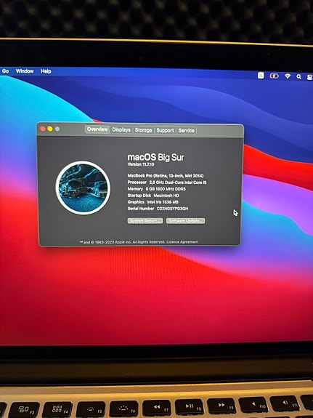Open the Window menu
This screenshot has height=418, width=313.
point(25,71)
